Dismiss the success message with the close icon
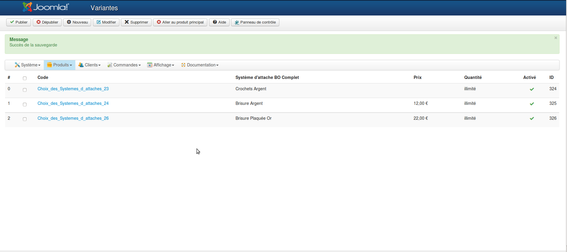Image resolution: width=567 pixels, height=252 pixels. coord(556,38)
